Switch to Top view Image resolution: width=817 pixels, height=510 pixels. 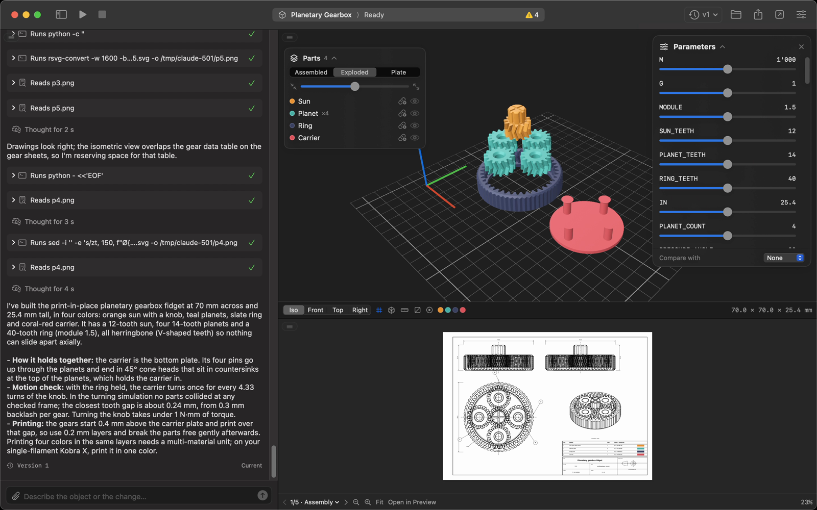(338, 310)
